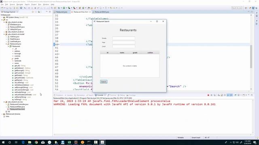The image size is (259, 145).
Task: Click the Year text field
Action: tap(124, 42)
